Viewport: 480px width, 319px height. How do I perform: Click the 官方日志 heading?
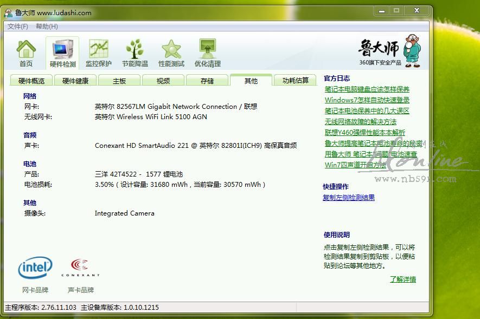tap(337, 79)
